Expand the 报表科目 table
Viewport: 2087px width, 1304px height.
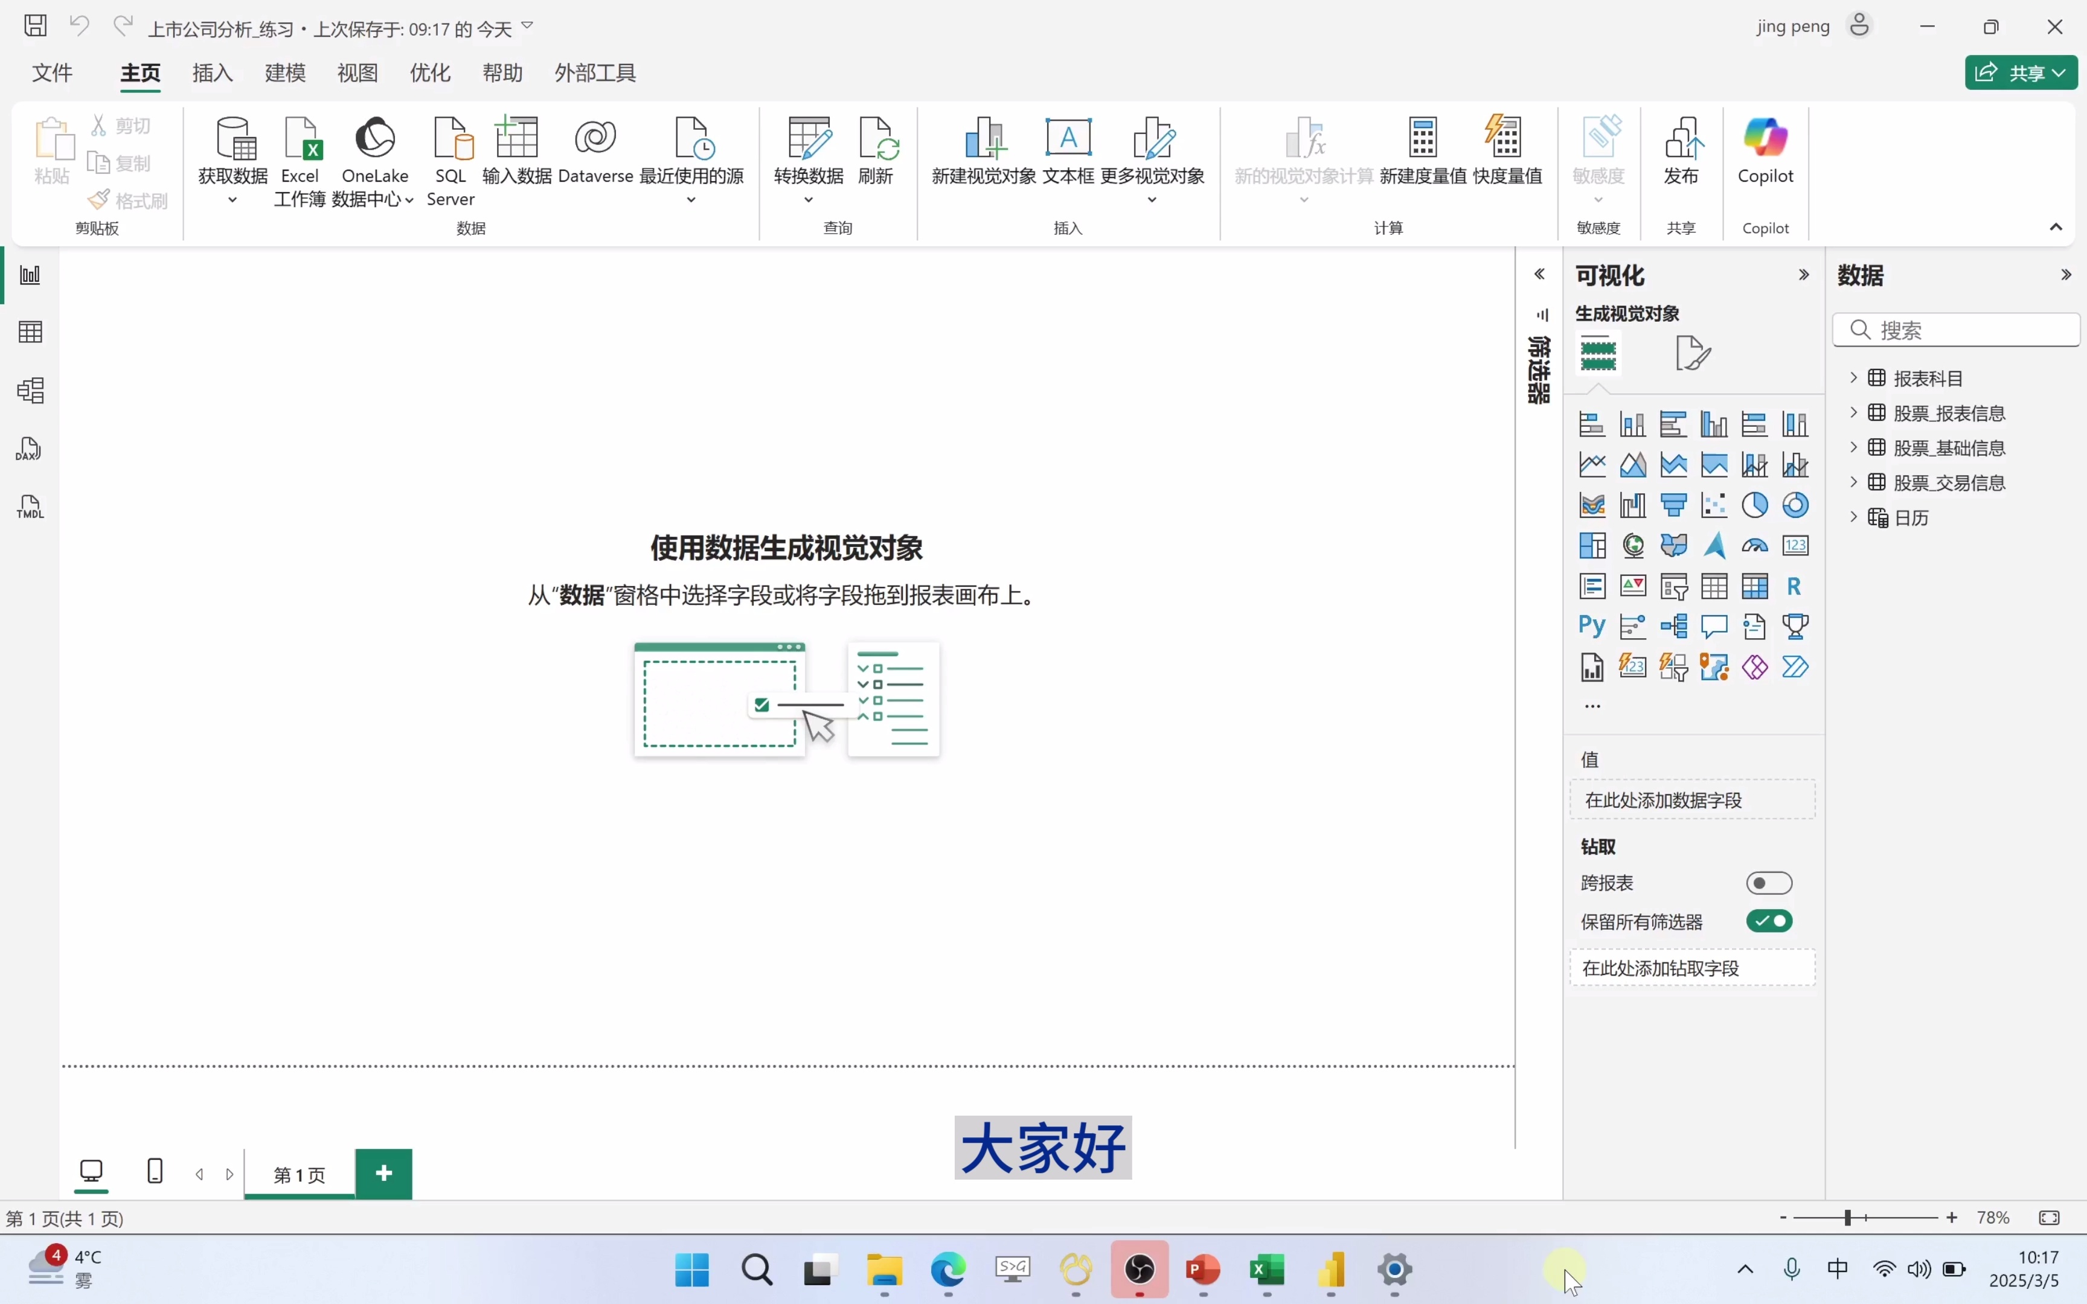click(x=1854, y=378)
